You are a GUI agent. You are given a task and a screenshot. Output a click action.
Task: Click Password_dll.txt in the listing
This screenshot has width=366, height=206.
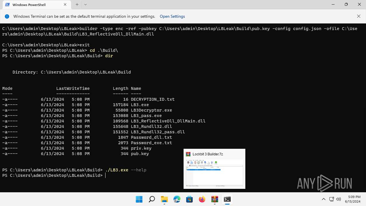pos(152,137)
